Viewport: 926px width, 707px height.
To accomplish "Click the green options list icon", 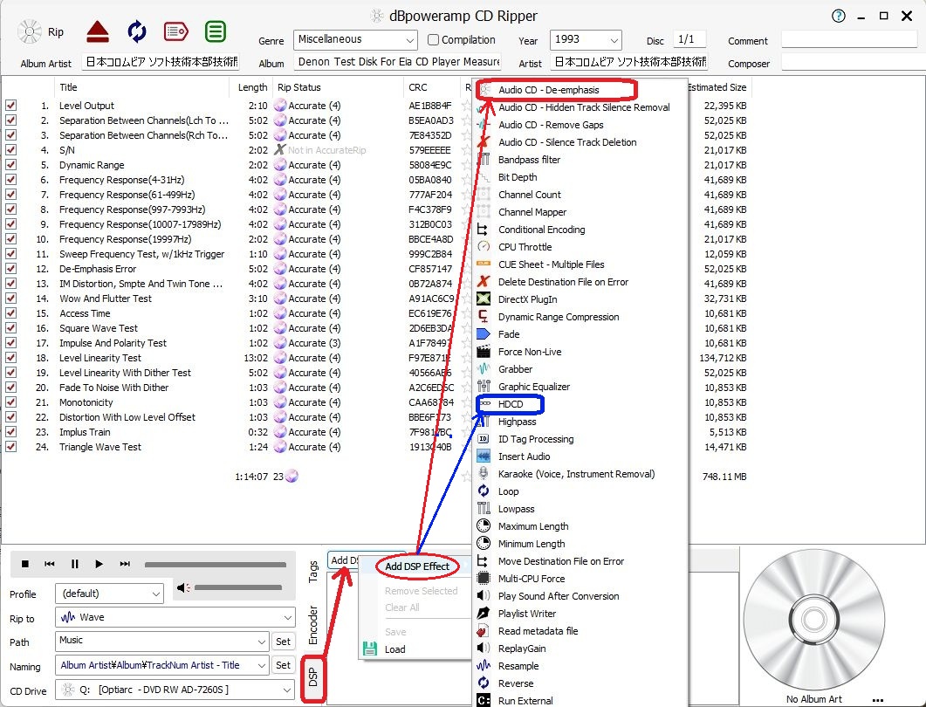I will point(216,32).
